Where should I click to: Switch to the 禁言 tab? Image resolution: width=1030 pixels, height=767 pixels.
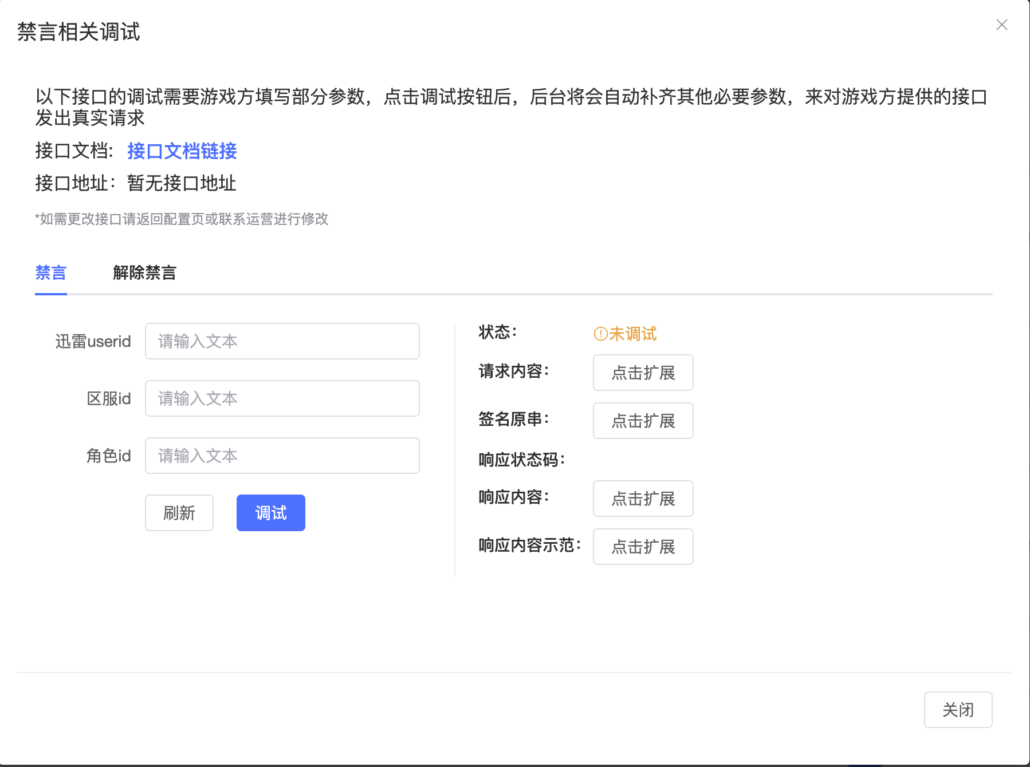pyautogui.click(x=51, y=273)
